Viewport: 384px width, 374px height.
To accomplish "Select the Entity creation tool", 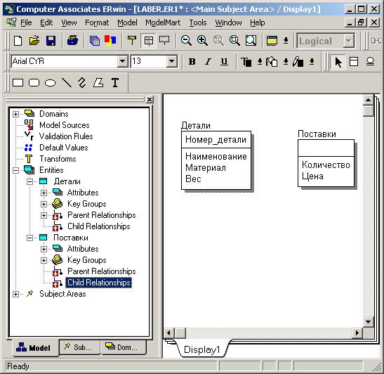I will point(354,62).
